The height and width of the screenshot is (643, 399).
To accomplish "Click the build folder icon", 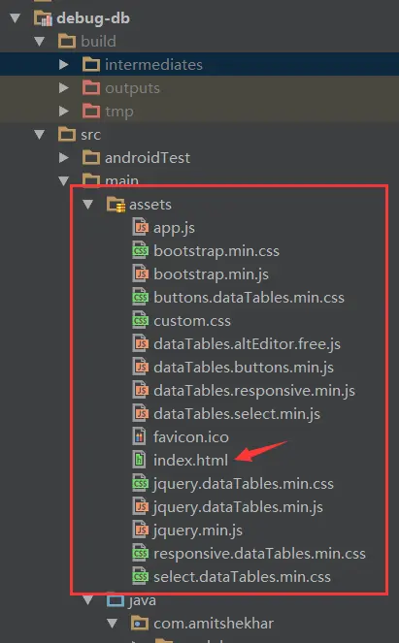I will [x=67, y=41].
